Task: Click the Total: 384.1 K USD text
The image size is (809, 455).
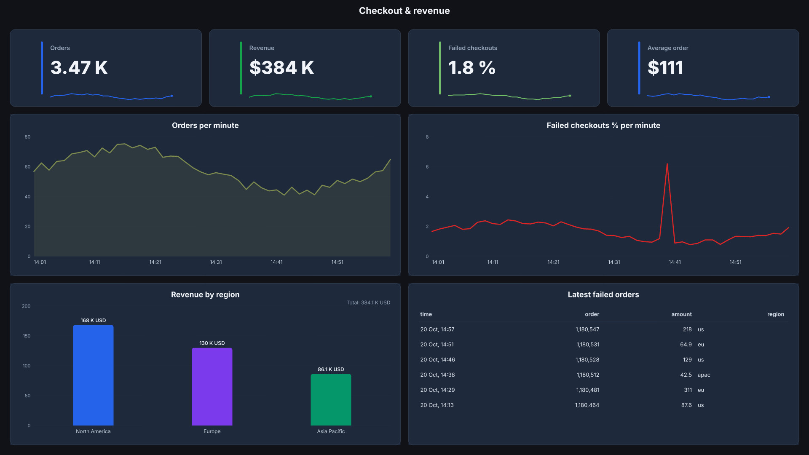Action: [x=368, y=302]
